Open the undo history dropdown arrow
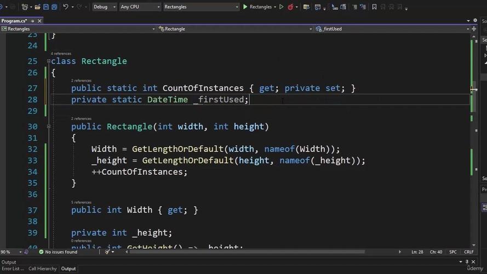Screen dimensions: 487x274 [72, 7]
